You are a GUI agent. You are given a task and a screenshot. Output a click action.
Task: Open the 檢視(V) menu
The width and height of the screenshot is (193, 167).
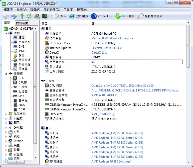coord(22,9)
